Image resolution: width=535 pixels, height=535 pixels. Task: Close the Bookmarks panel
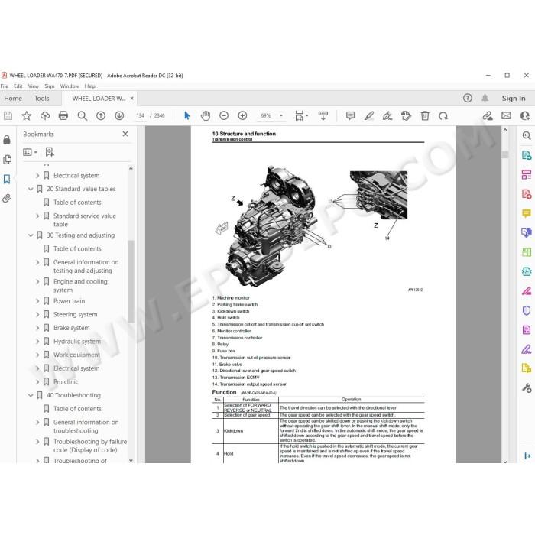(x=125, y=134)
